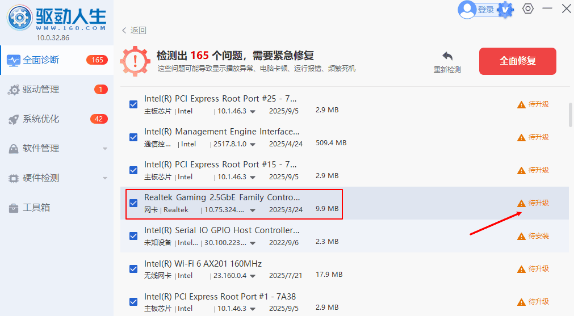Click the warning triangle of the Root Port #15 row
This screenshot has height=316, width=574.
521,171
